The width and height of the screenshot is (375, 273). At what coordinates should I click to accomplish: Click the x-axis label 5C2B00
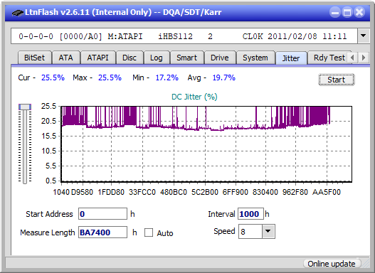coord(205,192)
